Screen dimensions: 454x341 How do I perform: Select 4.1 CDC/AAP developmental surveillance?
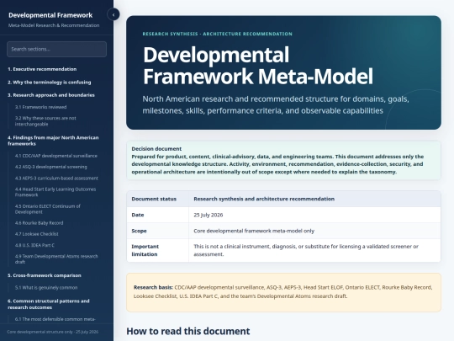pyautogui.click(x=56, y=156)
